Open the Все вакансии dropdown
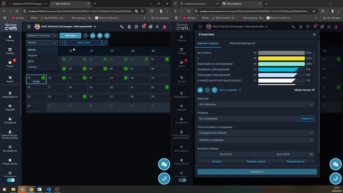 [x=256, y=105]
